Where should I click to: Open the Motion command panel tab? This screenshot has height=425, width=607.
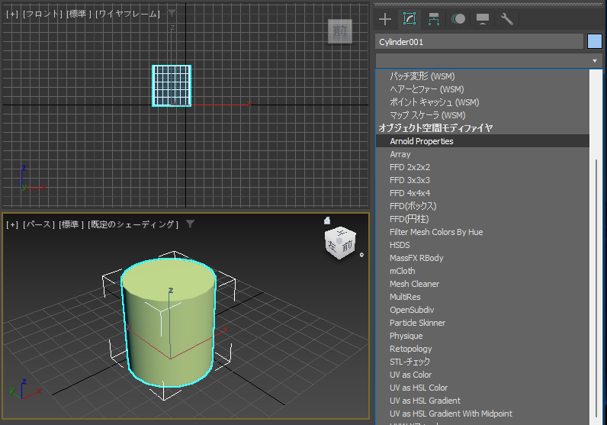(x=458, y=19)
